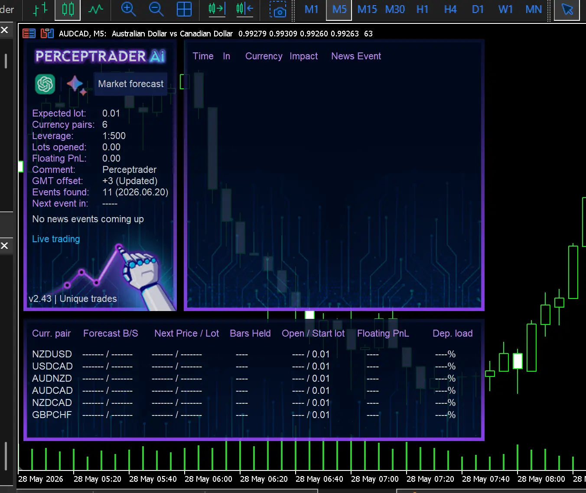Click the 28 May 07:00 time axis label
This screenshot has height=493, width=586.
tap(374, 479)
